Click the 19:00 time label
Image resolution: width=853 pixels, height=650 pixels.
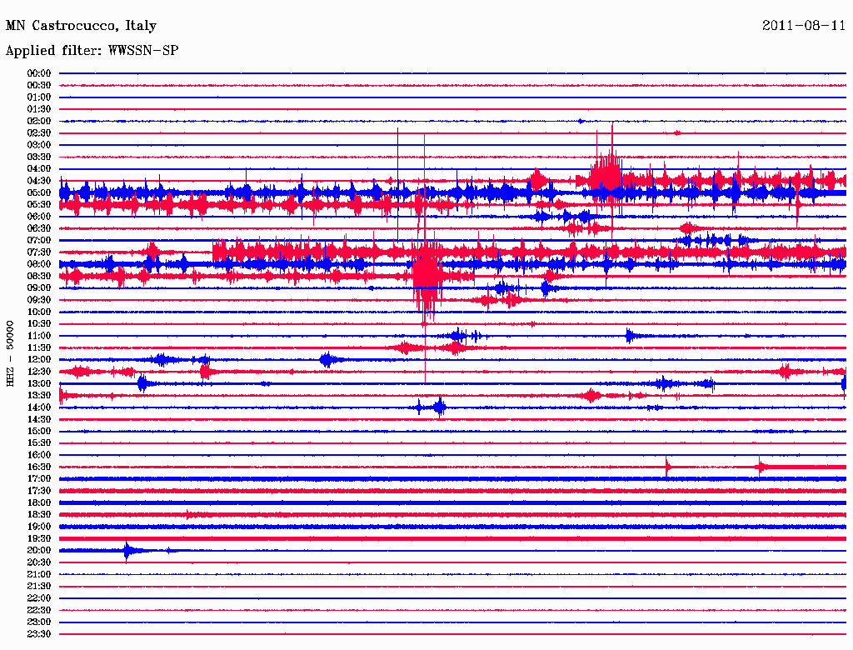click(39, 527)
